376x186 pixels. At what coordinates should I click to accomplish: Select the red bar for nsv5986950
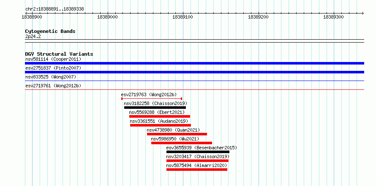182,143
